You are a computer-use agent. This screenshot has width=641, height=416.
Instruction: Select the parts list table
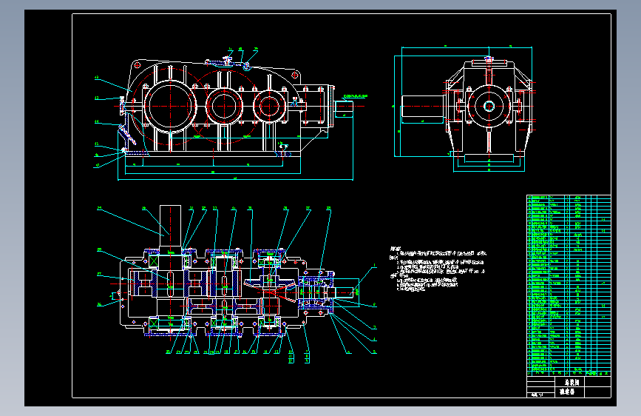569,286
